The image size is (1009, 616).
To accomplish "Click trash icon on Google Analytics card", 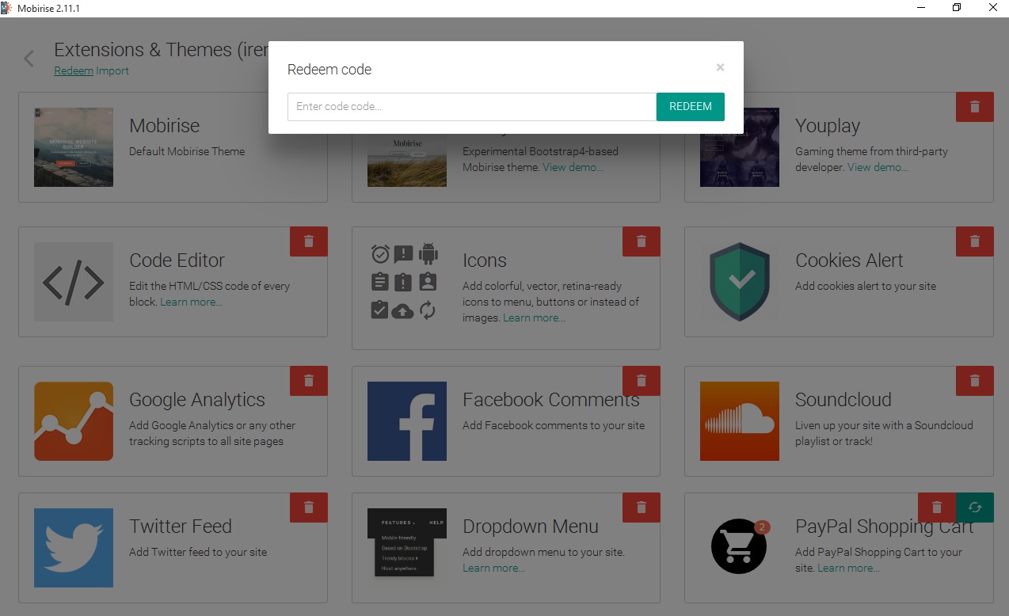I will pos(309,381).
